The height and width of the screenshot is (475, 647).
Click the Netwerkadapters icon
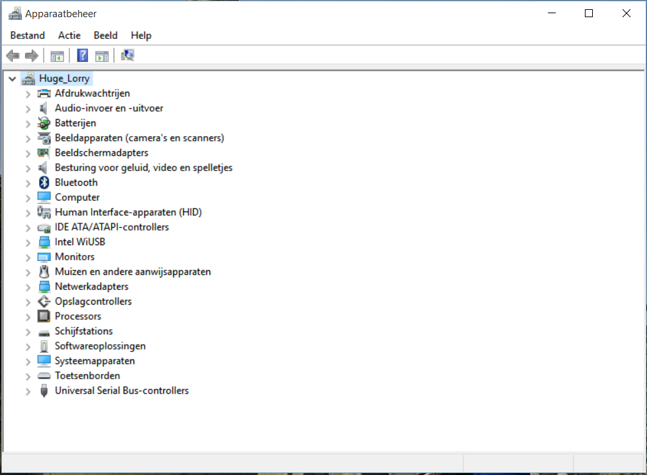[x=44, y=287]
